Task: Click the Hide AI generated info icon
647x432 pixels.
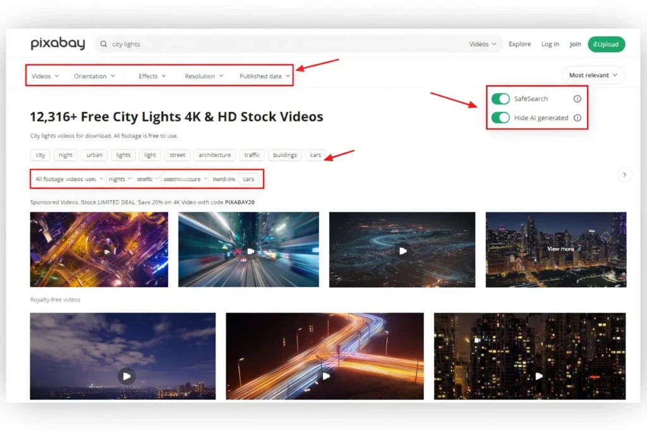Action: point(577,118)
